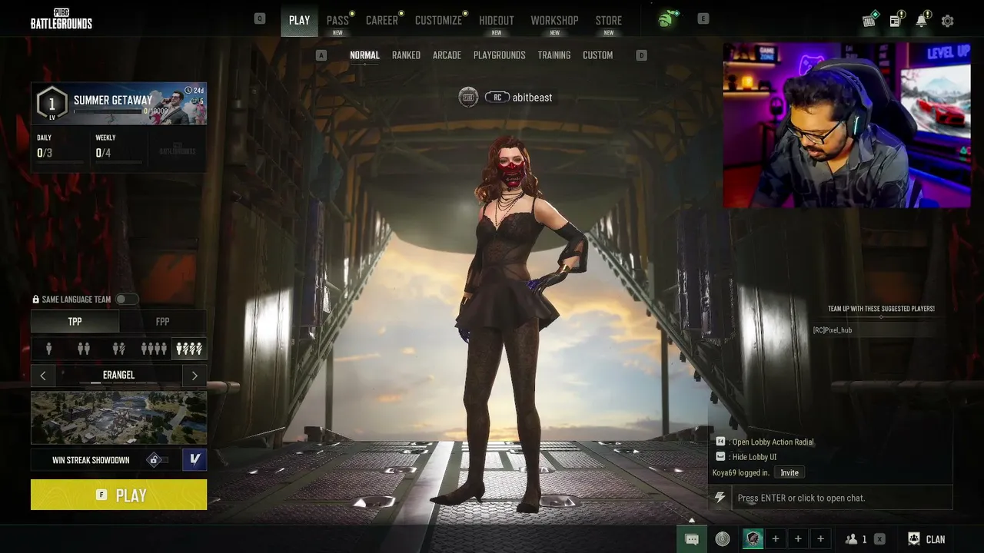Open the news feed icon
Image resolution: width=984 pixels, height=553 pixels.
point(896,20)
